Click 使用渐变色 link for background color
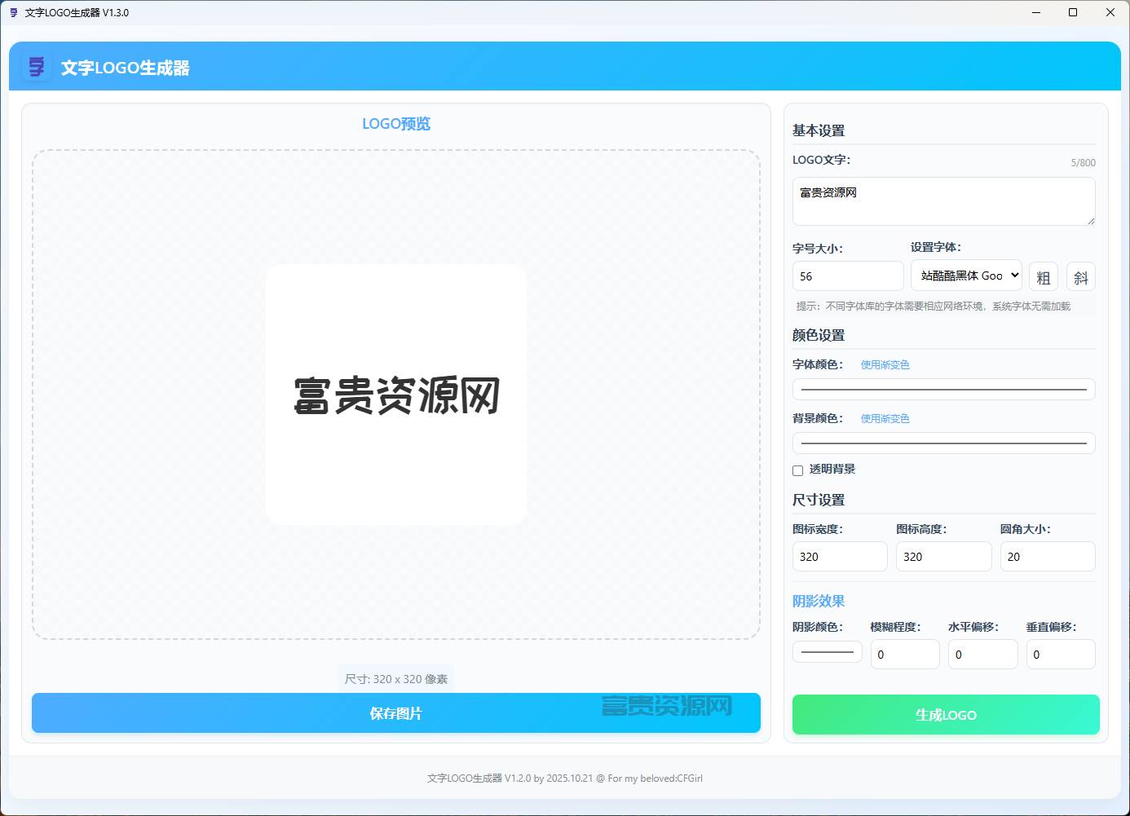Viewport: 1130px width, 816px height. pyautogui.click(x=885, y=418)
